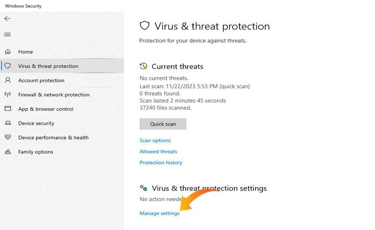Open Scan options link
Viewport: 375px width, 230px height.
tap(155, 141)
